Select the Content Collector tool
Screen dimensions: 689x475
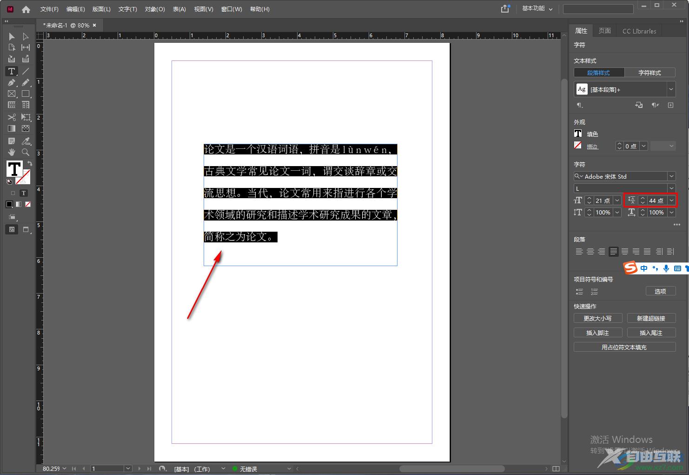(x=12, y=59)
